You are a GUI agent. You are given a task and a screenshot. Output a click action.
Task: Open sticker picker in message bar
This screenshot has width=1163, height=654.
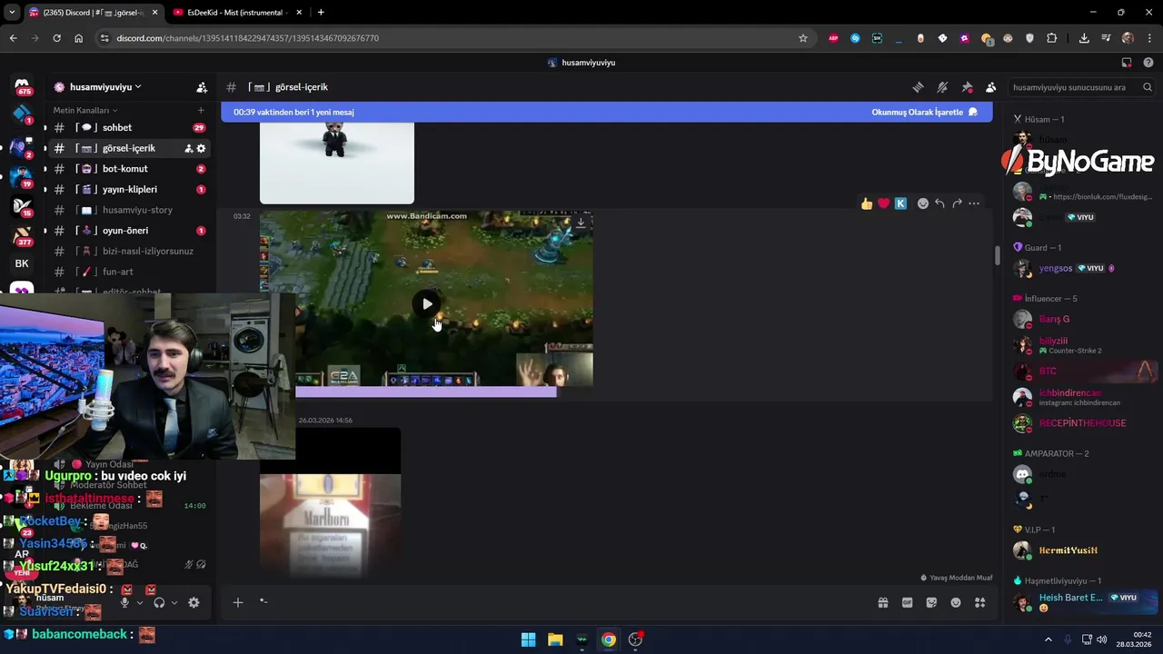pos(931,602)
